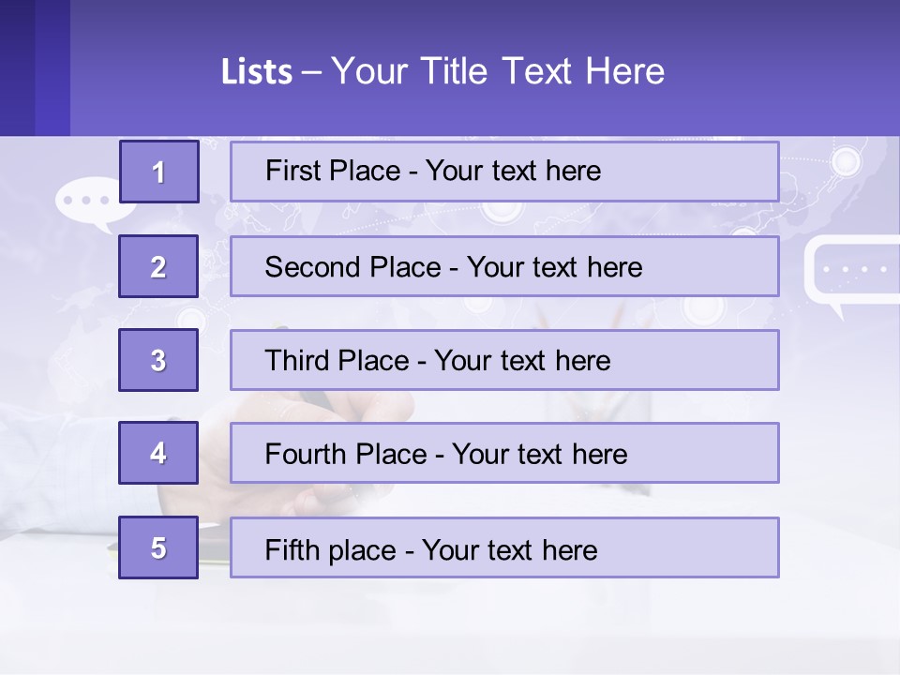900x675 pixels.
Task: Click the lighter purple stripe beside corner
Action: pyautogui.click(x=52, y=67)
